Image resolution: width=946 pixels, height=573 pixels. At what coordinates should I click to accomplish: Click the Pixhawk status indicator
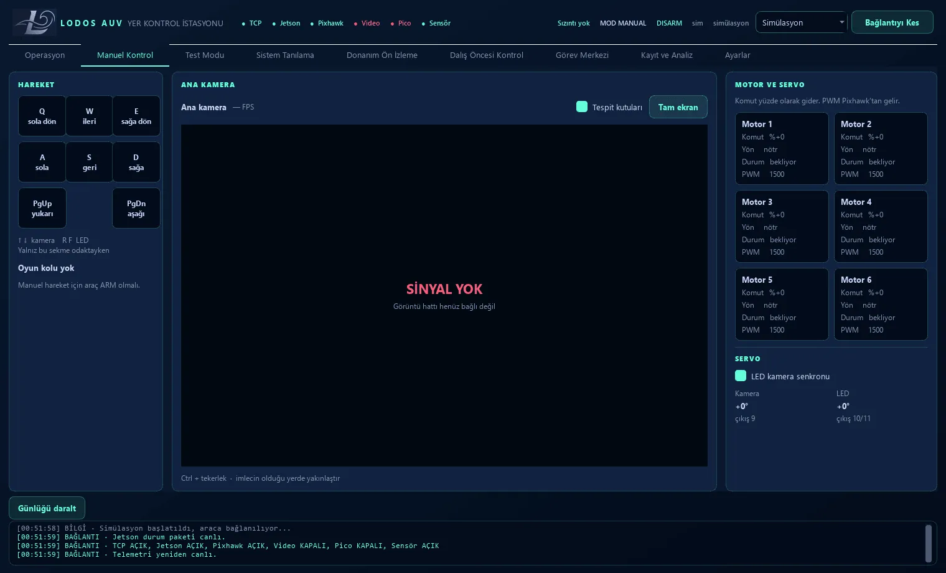coord(327,23)
